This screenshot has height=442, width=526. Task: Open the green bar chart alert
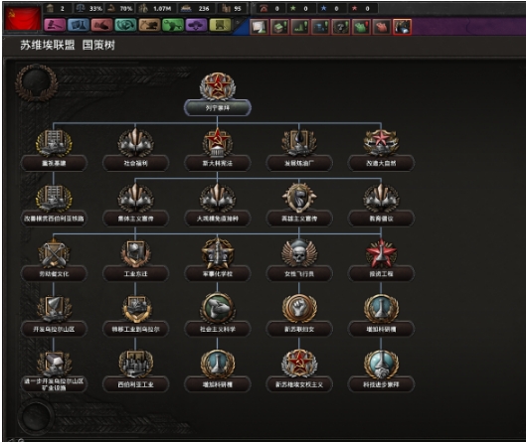(300, 27)
